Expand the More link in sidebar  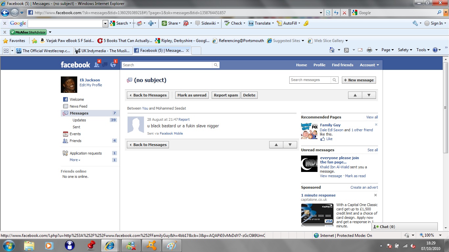75,160
